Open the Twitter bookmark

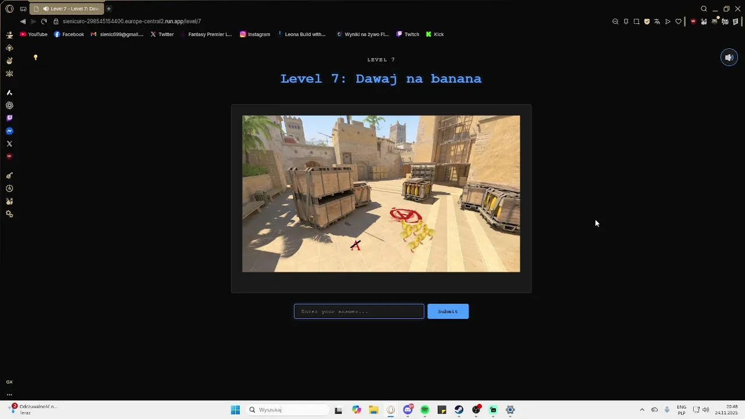point(162,34)
